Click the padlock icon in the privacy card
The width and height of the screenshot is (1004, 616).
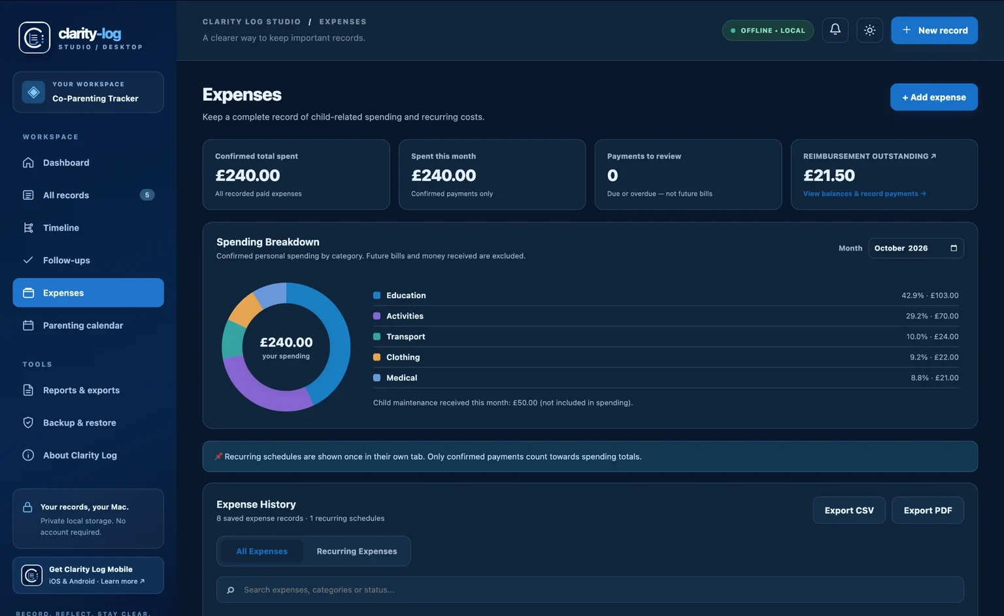pos(27,507)
